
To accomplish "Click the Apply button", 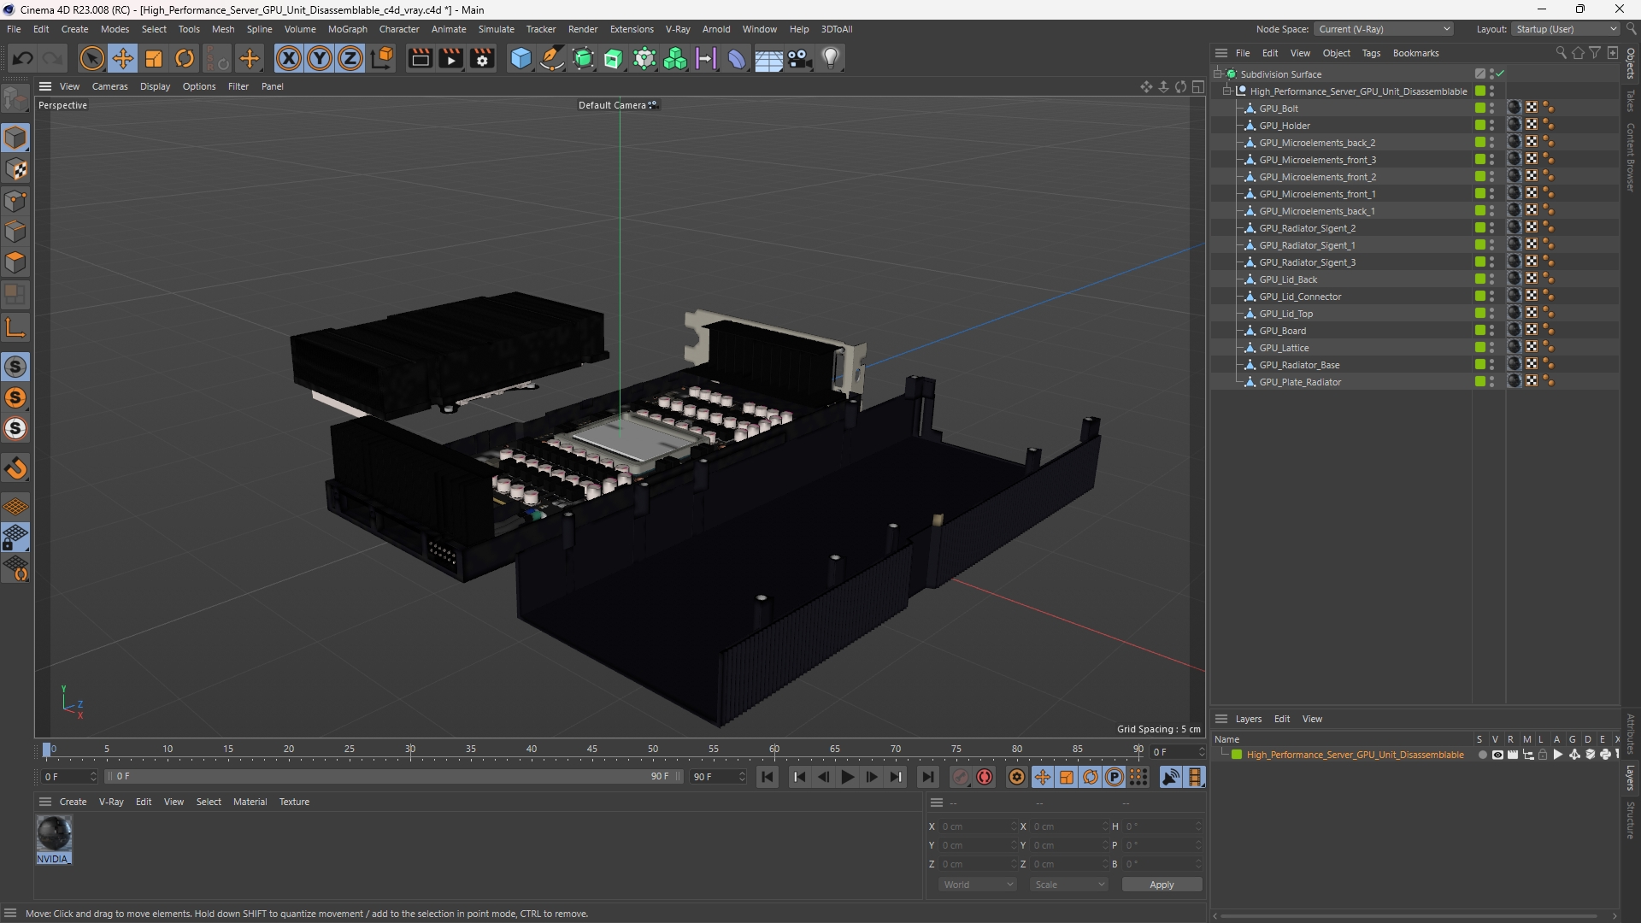I will 1162,885.
